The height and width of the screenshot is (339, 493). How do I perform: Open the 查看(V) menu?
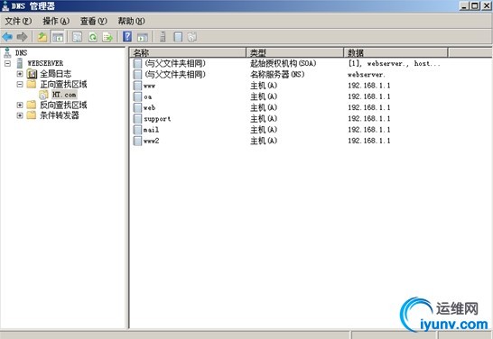pyautogui.click(x=94, y=21)
